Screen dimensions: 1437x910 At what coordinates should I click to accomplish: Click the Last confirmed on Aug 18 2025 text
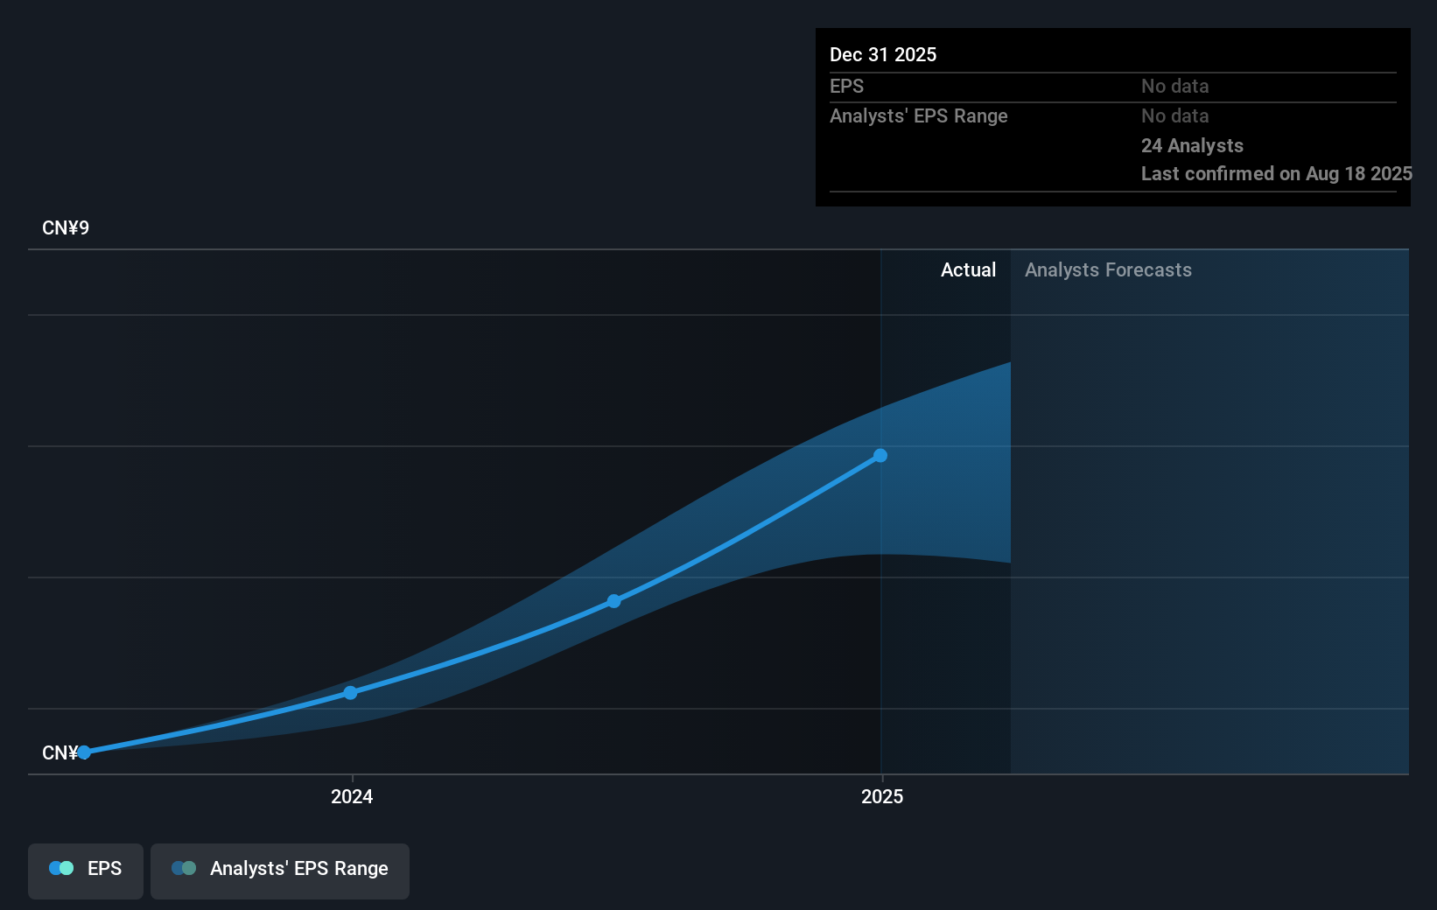click(x=1275, y=174)
